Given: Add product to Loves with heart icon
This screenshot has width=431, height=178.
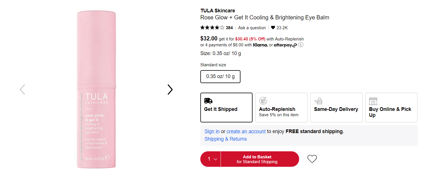Looking at the screenshot, I should point(312,159).
